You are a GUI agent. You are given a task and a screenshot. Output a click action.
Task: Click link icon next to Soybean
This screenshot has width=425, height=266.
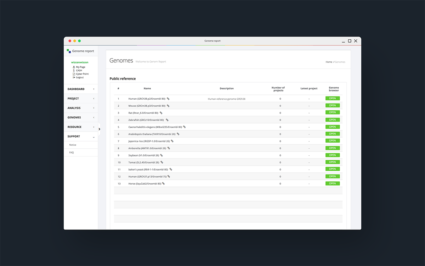[161, 155]
